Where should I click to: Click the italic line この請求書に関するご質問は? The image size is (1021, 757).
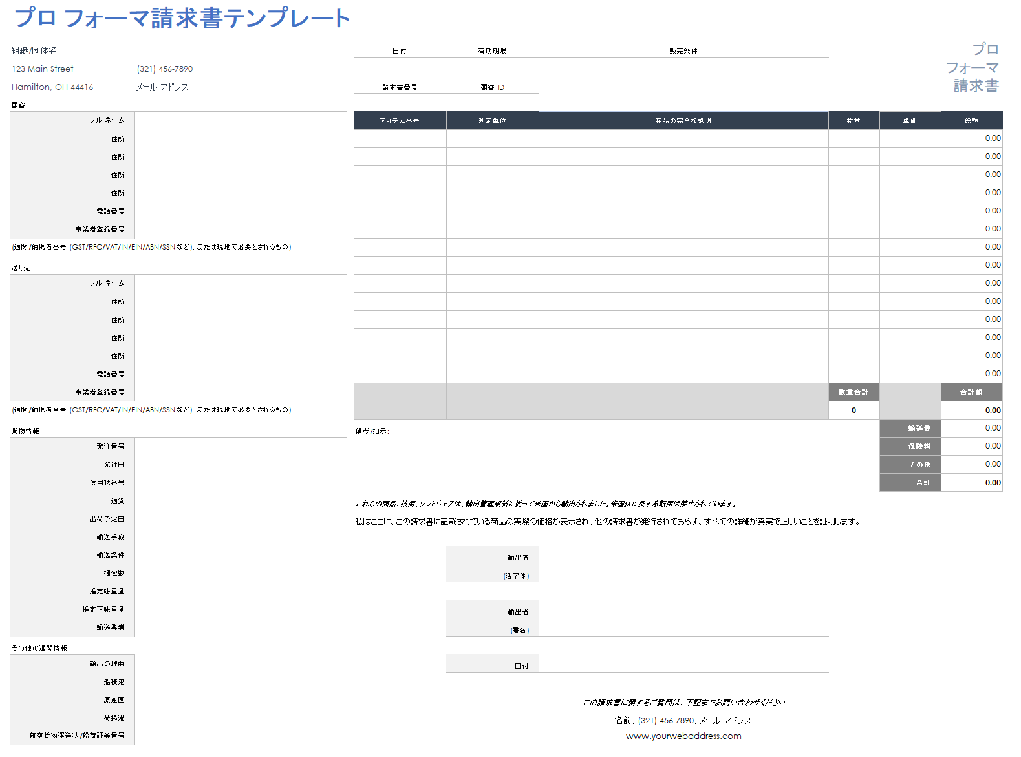683,702
